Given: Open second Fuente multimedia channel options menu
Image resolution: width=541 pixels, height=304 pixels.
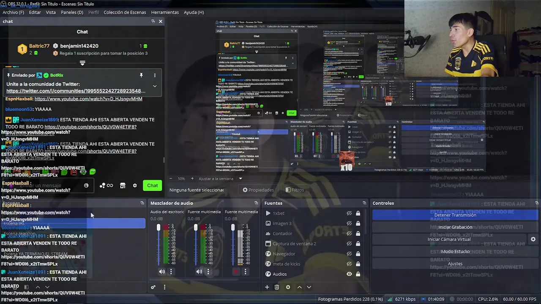Looking at the screenshot, I should tap(208, 271).
